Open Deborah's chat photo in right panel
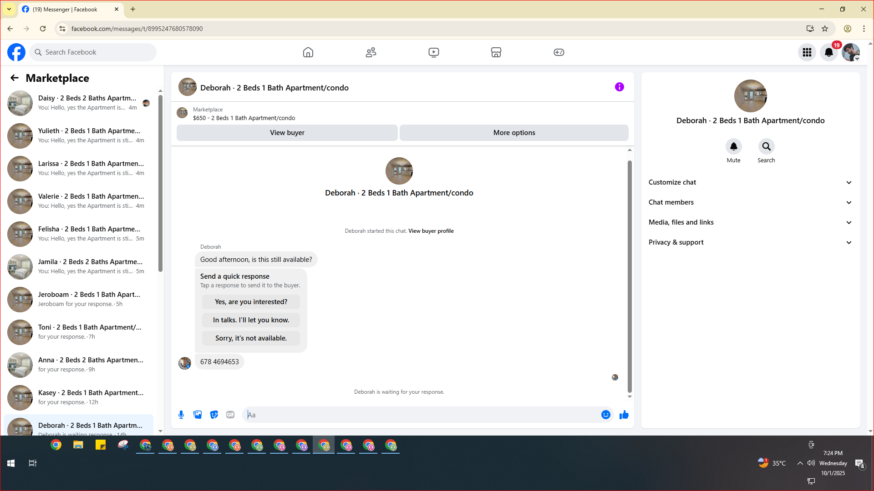 [751, 96]
